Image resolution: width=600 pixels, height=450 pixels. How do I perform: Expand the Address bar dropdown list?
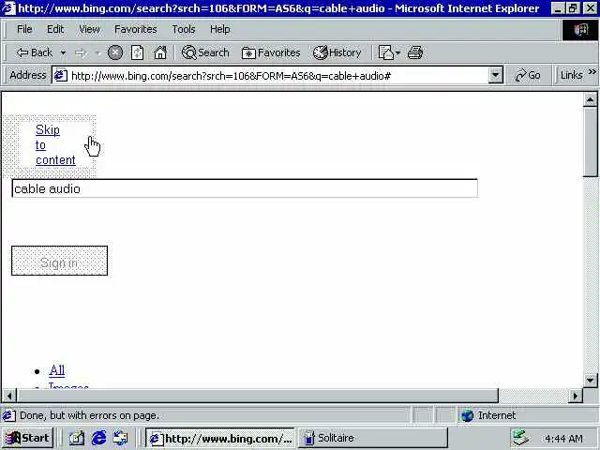(x=496, y=75)
